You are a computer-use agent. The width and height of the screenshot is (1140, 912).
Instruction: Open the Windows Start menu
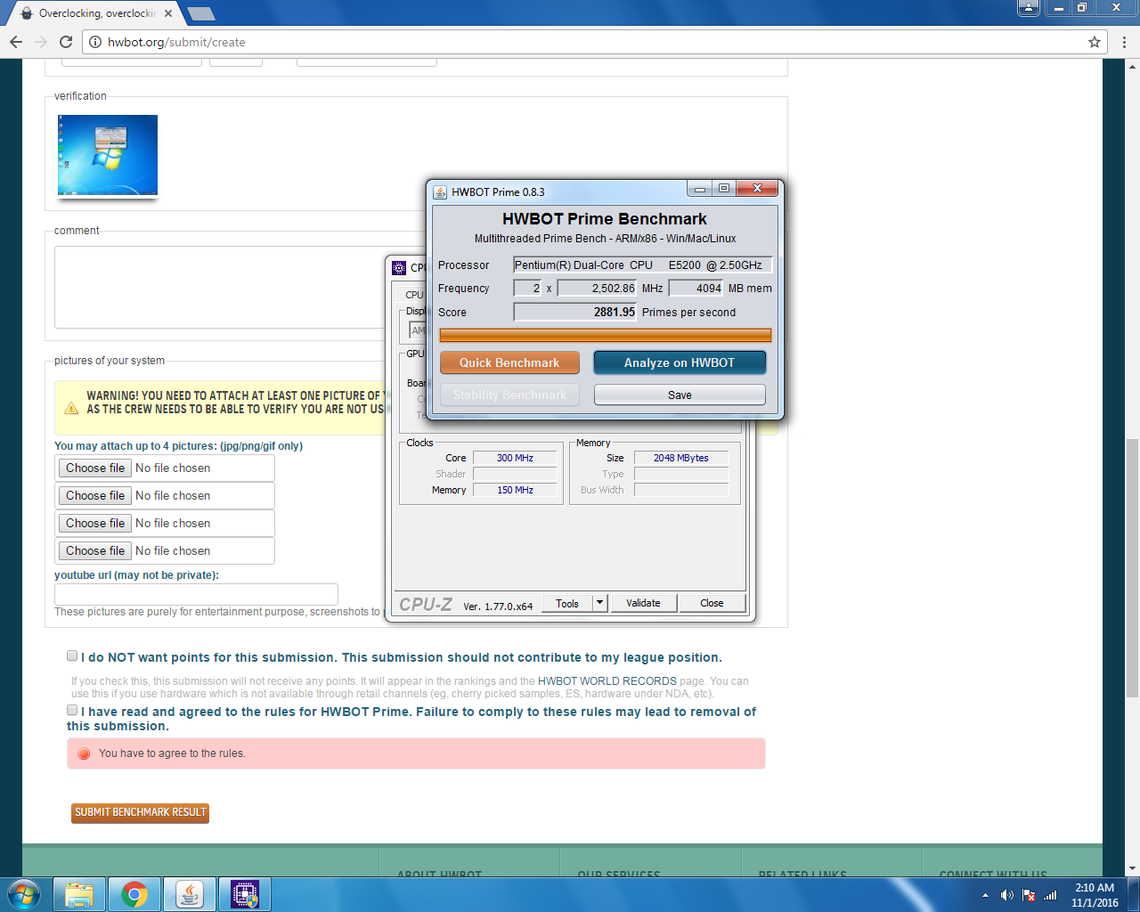pyautogui.click(x=24, y=893)
